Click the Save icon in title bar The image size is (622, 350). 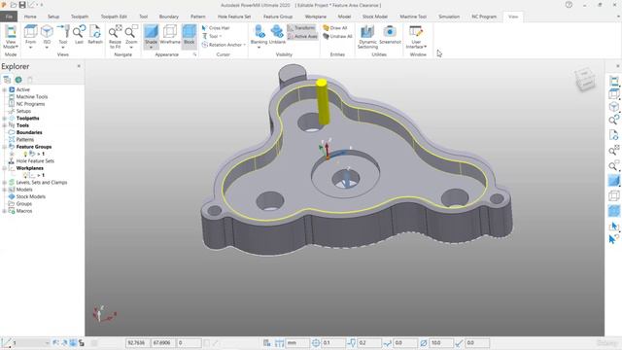[x=22, y=5]
